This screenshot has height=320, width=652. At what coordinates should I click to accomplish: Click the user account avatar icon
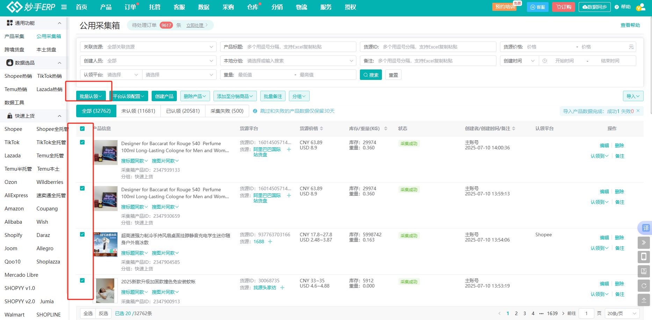pos(641,7)
